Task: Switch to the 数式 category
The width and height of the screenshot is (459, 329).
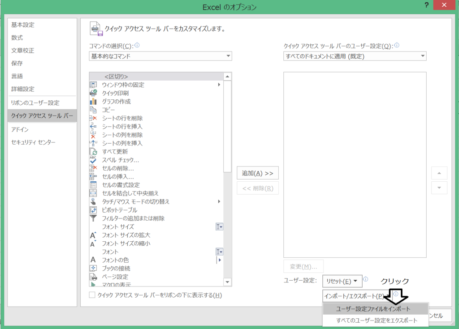Action: click(x=42, y=38)
